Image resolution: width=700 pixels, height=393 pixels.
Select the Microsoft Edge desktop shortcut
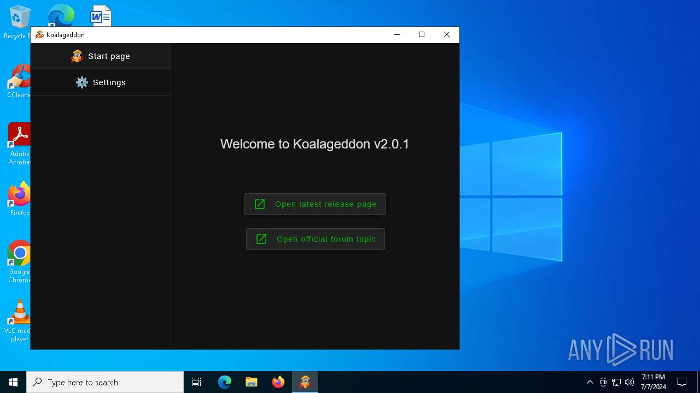(61, 15)
